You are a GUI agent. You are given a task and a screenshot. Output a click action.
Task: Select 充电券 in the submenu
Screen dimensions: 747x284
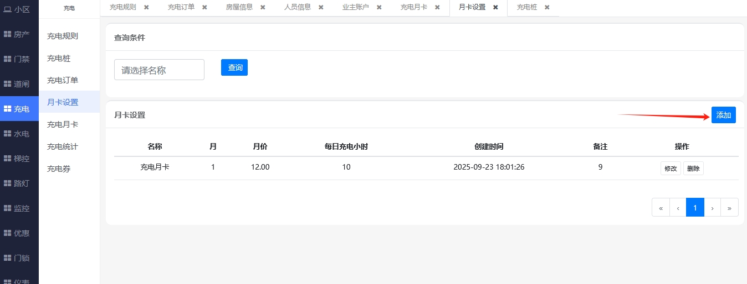59,169
